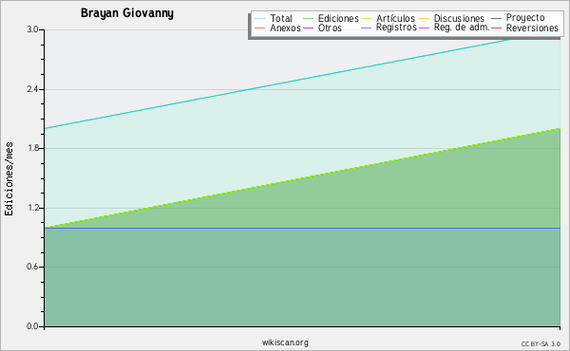Click the blue Registros horizontal line
This screenshot has width=570, height=351.
coord(302,228)
